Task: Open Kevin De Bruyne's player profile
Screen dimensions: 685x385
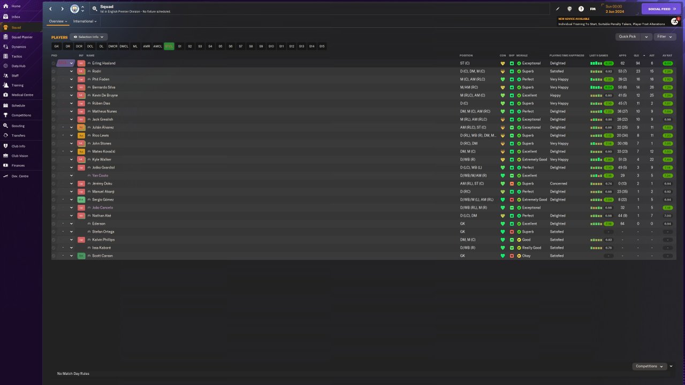Action: (105, 95)
